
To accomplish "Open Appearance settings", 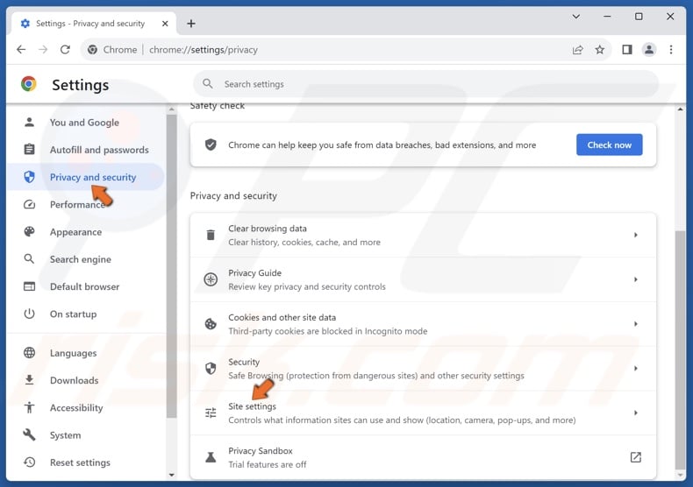I will tap(85, 231).
